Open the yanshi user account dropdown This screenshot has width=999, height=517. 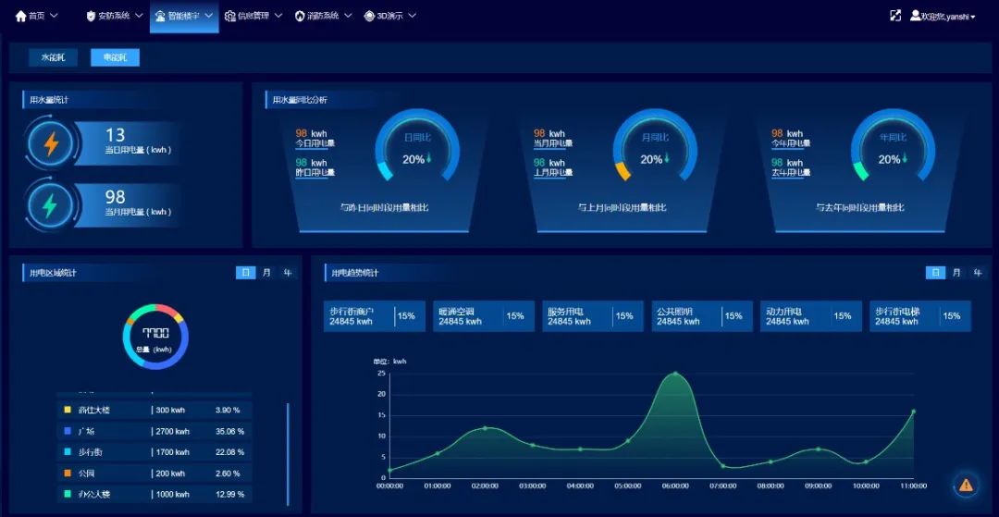click(x=943, y=16)
